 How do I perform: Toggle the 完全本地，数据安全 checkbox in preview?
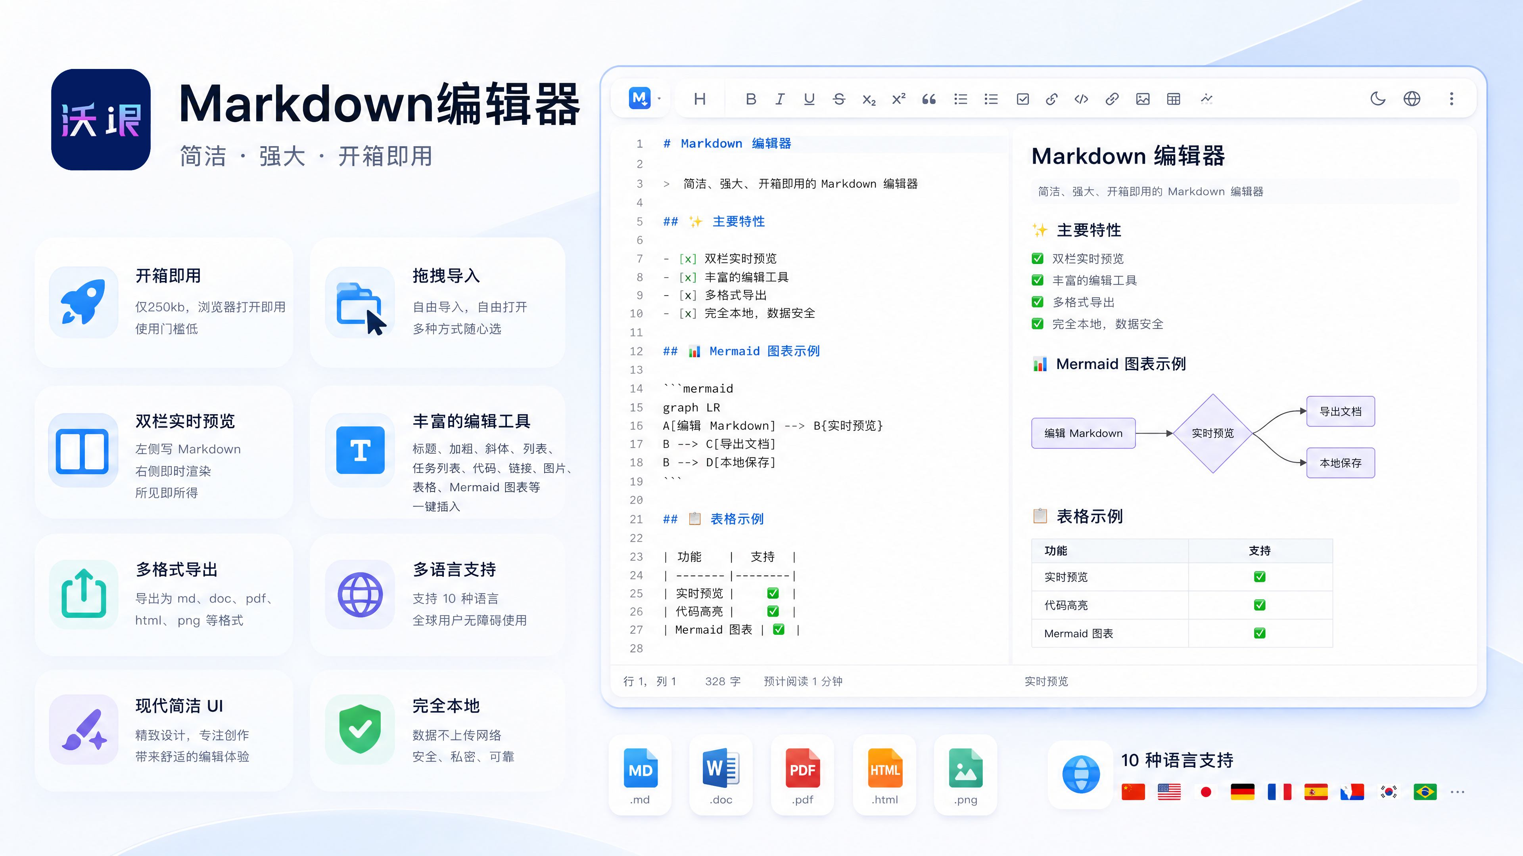(1038, 324)
